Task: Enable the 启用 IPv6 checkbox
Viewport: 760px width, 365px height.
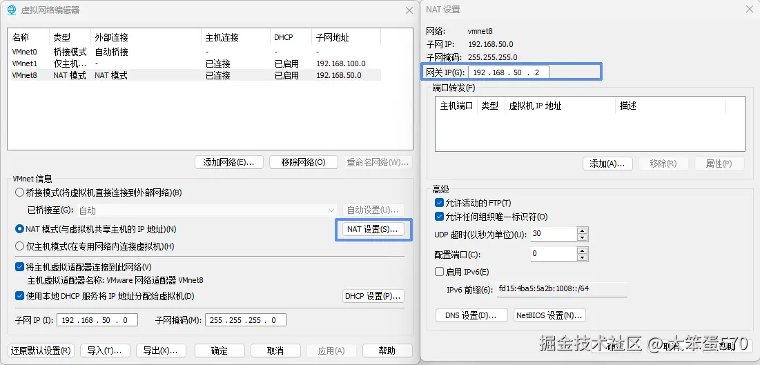Action: (439, 272)
